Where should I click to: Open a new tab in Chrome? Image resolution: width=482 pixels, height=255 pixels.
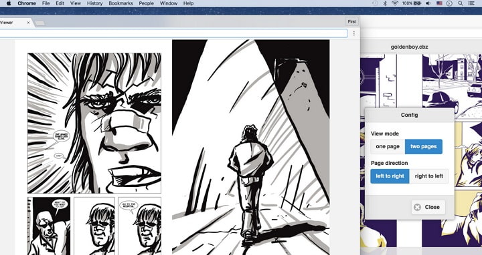pos(40,23)
